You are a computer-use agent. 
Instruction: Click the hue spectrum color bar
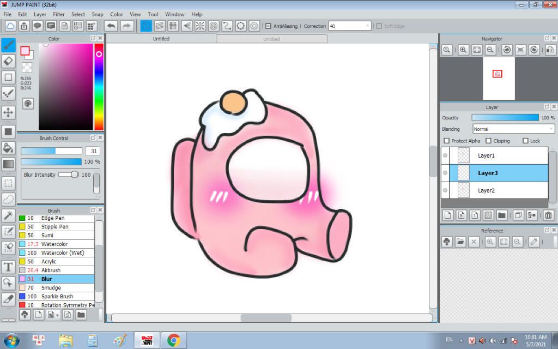(99, 87)
